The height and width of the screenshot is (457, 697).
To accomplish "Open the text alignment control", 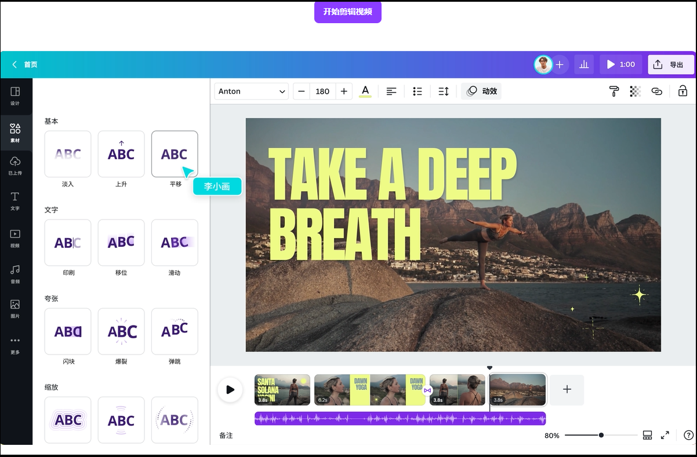I will (x=391, y=91).
